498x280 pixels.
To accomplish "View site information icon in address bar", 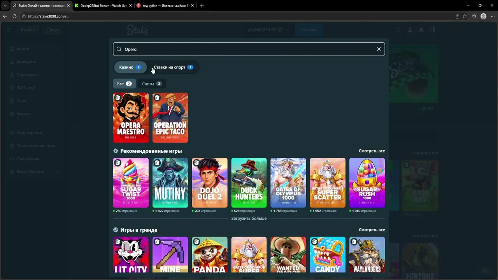I will click(x=24, y=16).
